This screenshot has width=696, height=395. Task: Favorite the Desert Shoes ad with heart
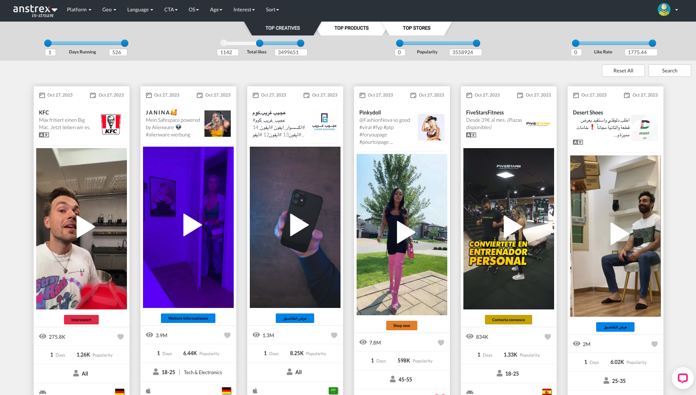coord(654,344)
